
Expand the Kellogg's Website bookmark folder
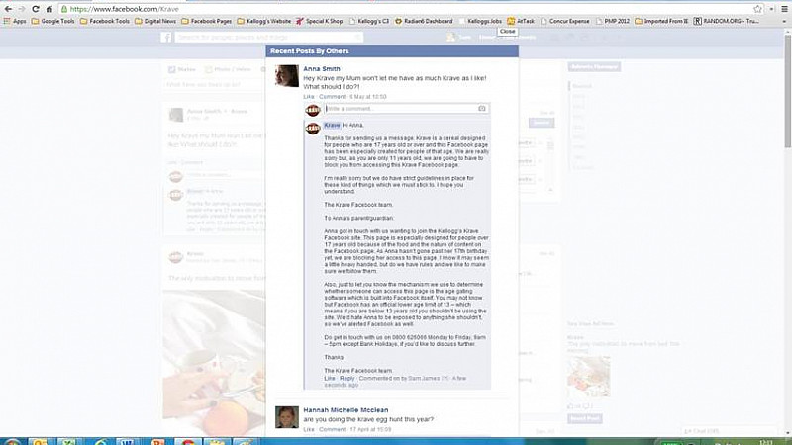[x=264, y=21]
